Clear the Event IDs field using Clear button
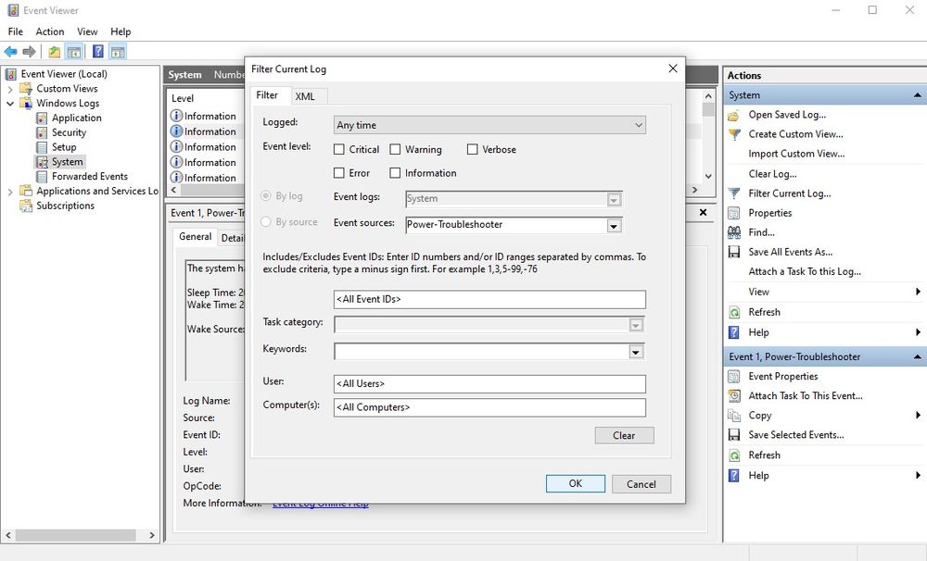The height and width of the screenshot is (561, 927). click(x=624, y=435)
